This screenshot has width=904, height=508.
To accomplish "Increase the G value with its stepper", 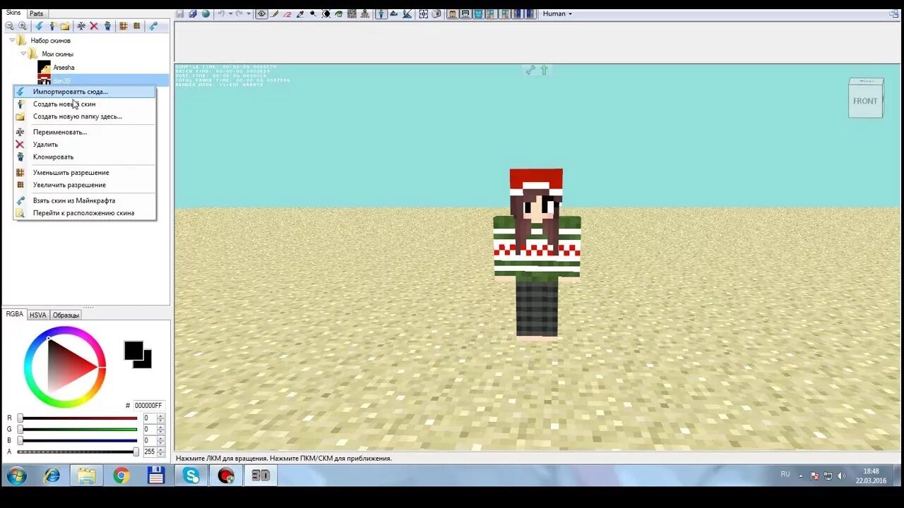I will click(x=161, y=427).
